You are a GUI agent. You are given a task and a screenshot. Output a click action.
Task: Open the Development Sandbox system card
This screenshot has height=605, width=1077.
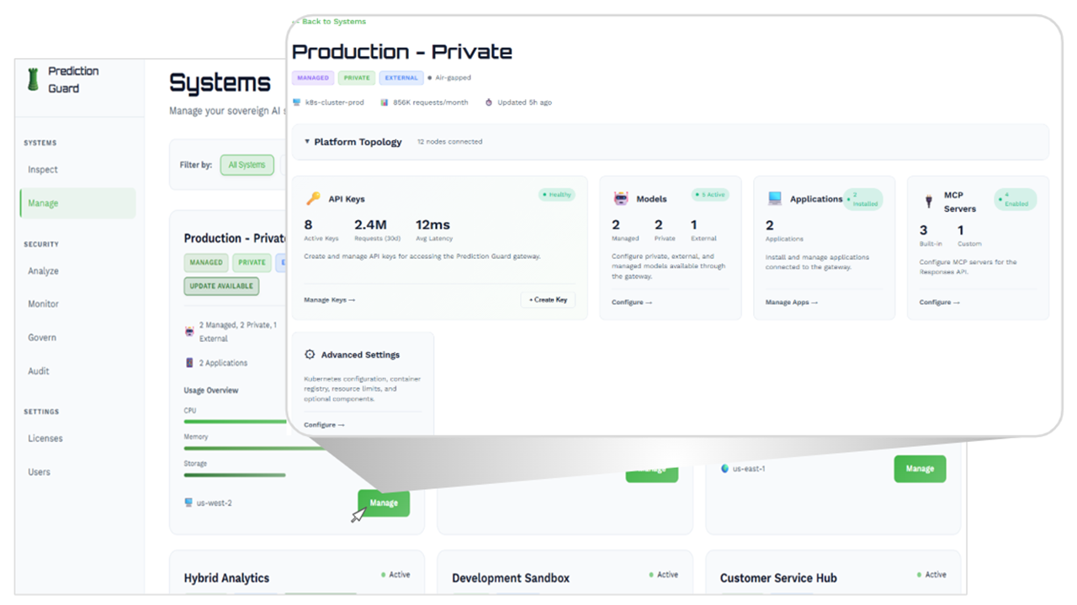pos(565,574)
